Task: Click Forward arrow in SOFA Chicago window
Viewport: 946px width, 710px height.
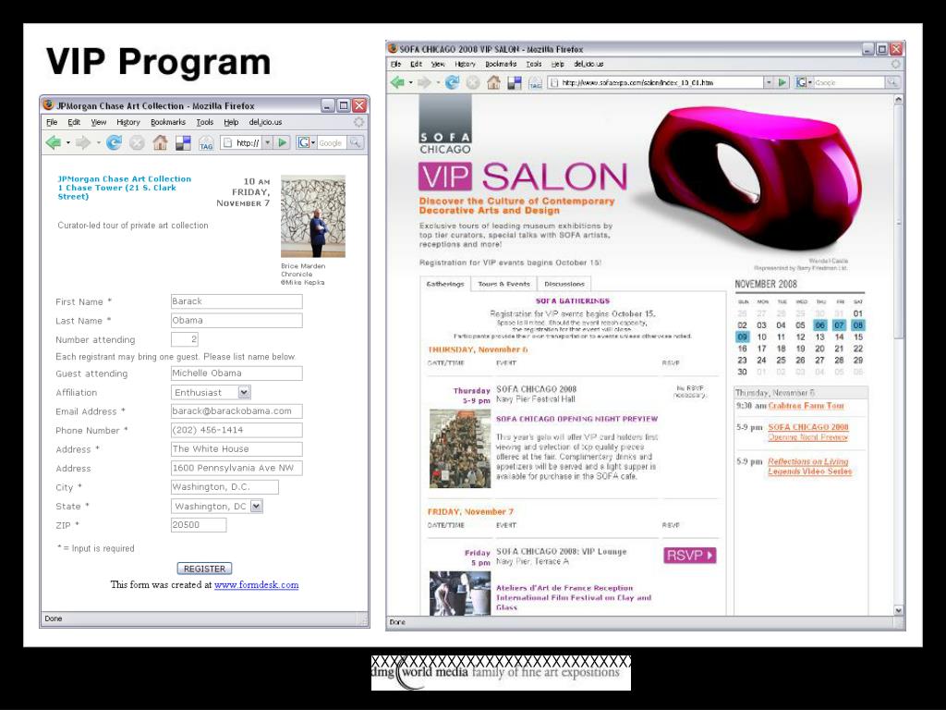Action: (425, 82)
